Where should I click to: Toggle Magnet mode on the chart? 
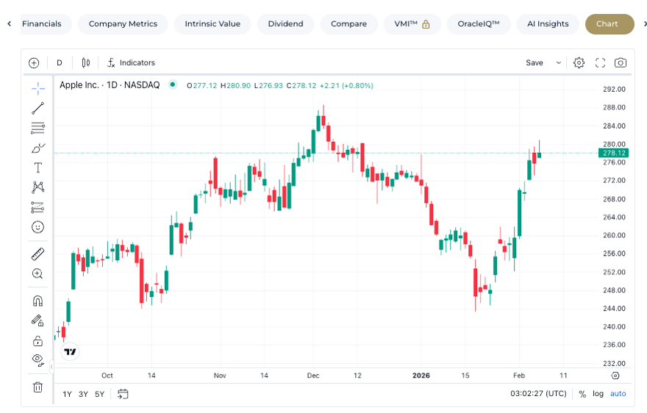(37, 301)
